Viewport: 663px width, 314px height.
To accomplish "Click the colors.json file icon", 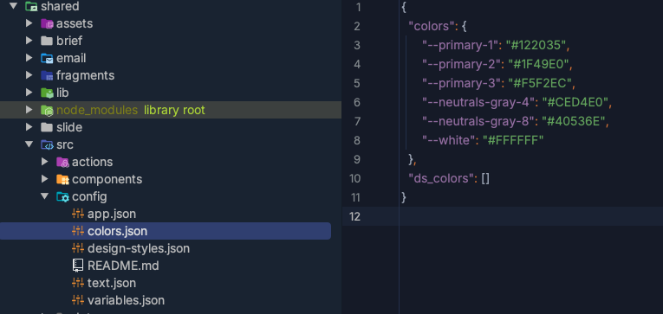I will pyautogui.click(x=78, y=231).
